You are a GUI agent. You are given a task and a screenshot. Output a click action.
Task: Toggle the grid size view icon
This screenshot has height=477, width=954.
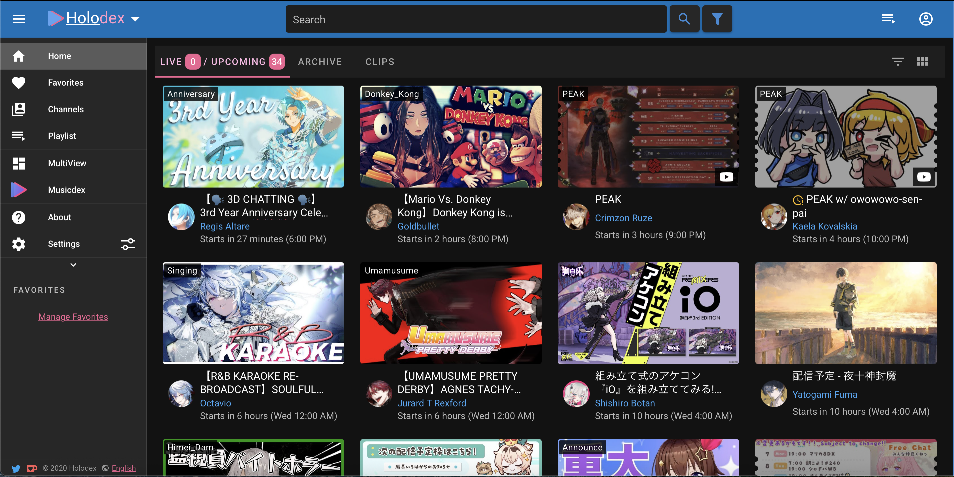point(922,61)
